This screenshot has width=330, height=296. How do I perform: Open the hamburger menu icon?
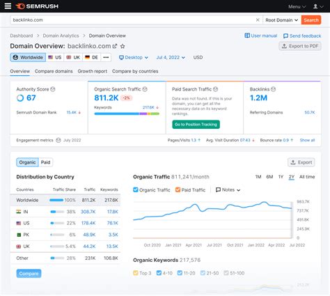click(x=8, y=6)
